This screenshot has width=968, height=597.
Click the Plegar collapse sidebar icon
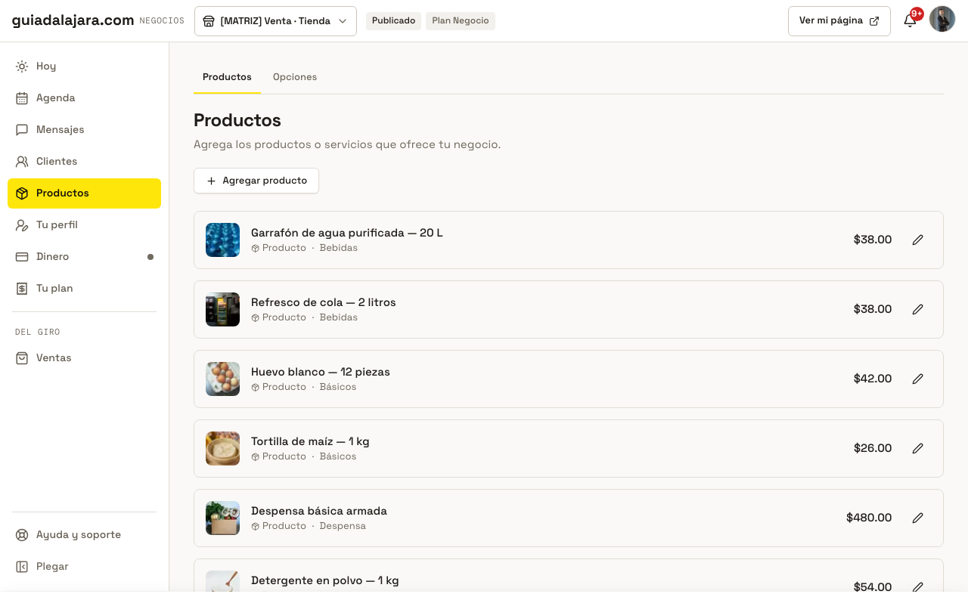[x=22, y=567]
